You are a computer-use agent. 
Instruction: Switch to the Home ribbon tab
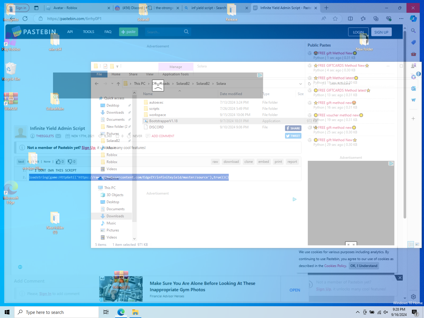pyautogui.click(x=116, y=74)
